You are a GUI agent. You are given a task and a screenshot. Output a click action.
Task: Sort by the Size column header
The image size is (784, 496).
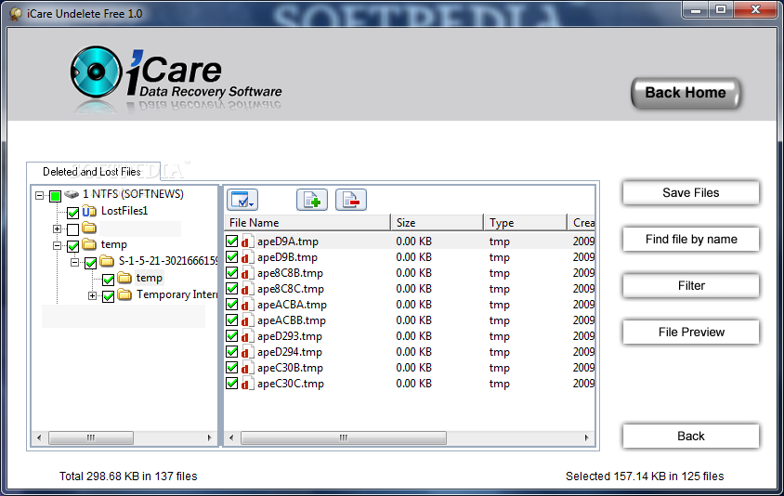point(437,223)
